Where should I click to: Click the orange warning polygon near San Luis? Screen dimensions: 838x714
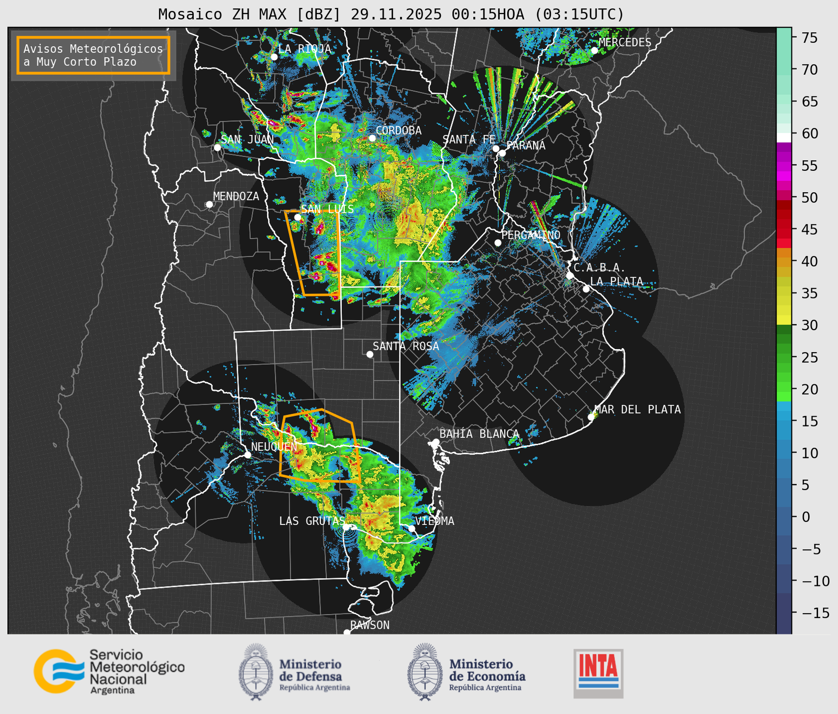coord(314,253)
